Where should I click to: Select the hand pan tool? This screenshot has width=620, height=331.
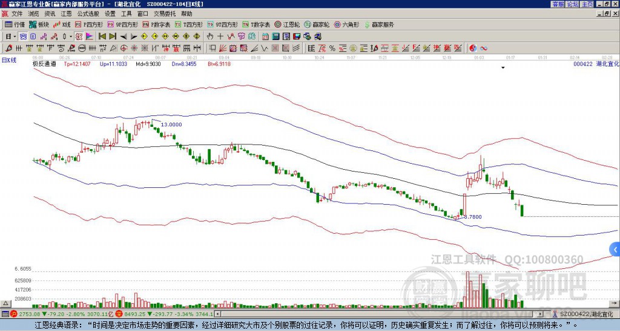[210, 37]
